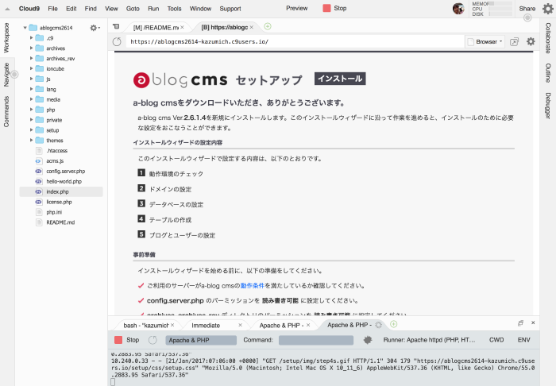Viewport: 556px width, 386px height.
Task: Click a-blog cms logo
Action: 180,80
